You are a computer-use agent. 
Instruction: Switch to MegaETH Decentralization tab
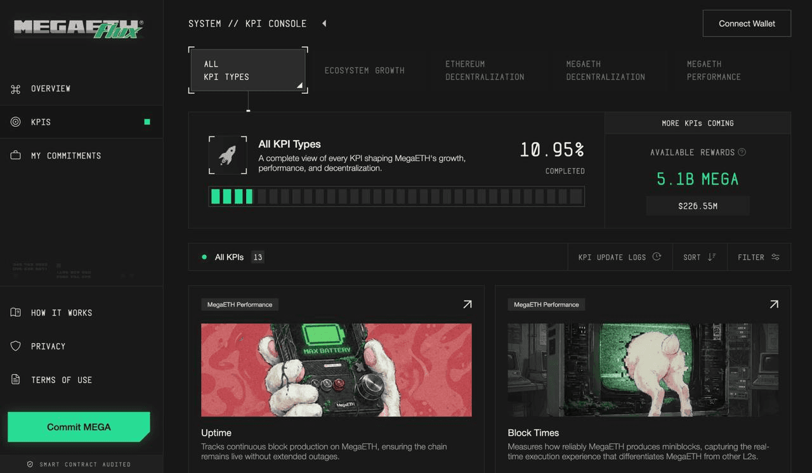[606, 70]
